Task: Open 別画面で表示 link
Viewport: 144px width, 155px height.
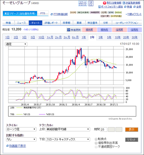Action: pos(18,146)
